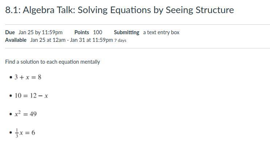Click the points value 100

pyautogui.click(x=98, y=32)
